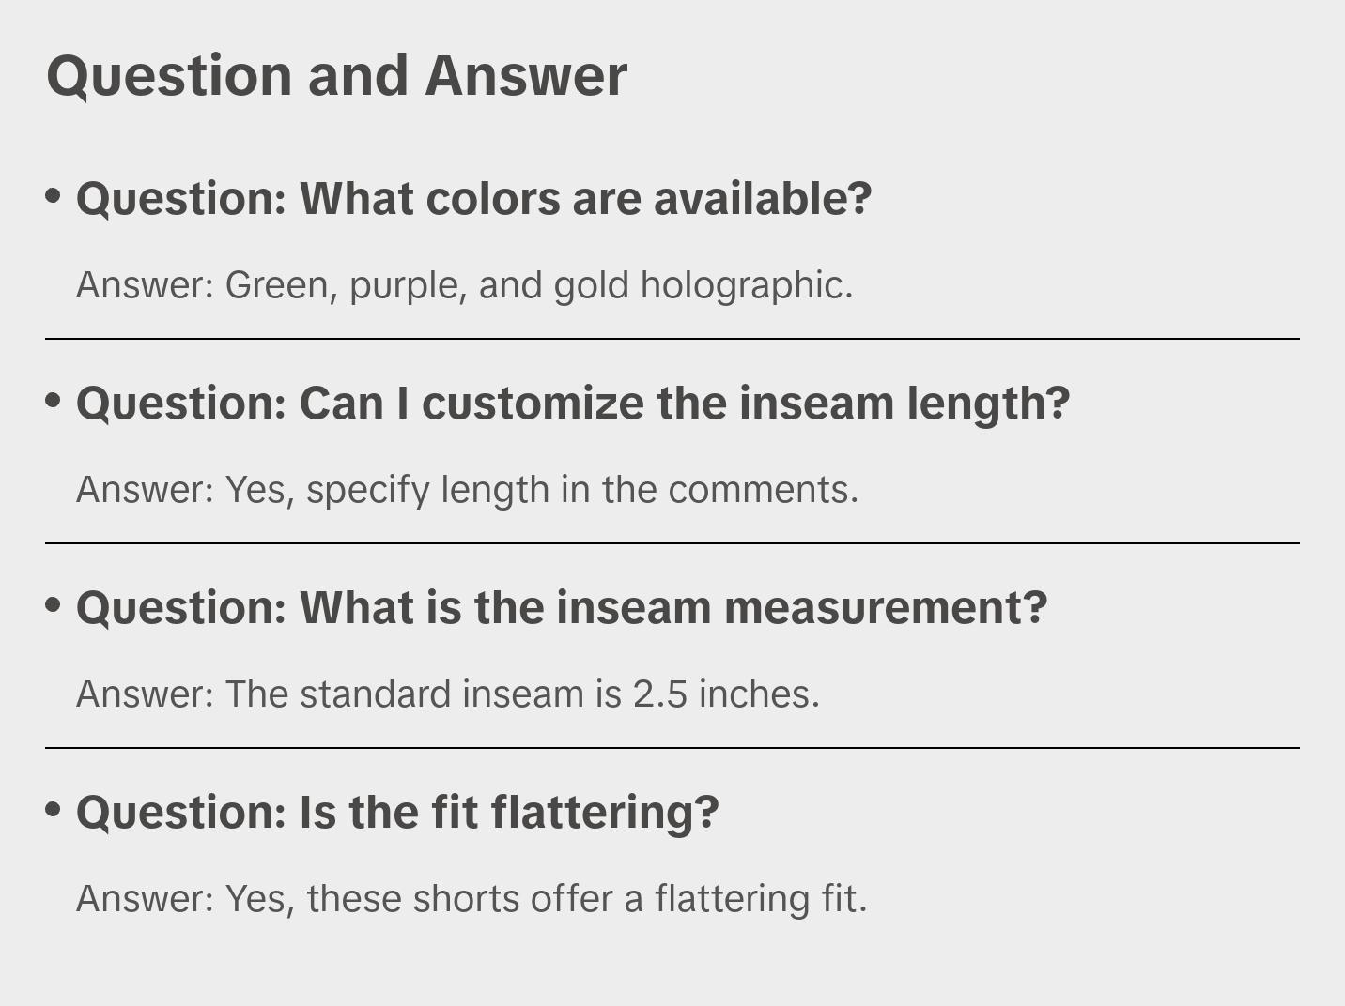Click the answer about shorts' flattering fit
The image size is (1345, 1006).
point(471,899)
